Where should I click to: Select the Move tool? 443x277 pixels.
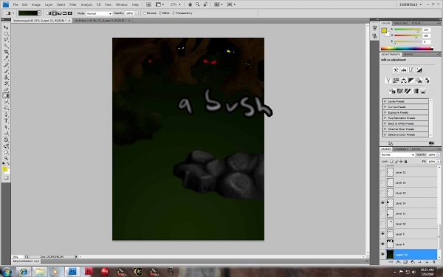click(6, 27)
